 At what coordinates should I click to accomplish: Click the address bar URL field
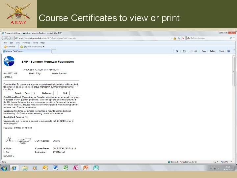(92, 38)
